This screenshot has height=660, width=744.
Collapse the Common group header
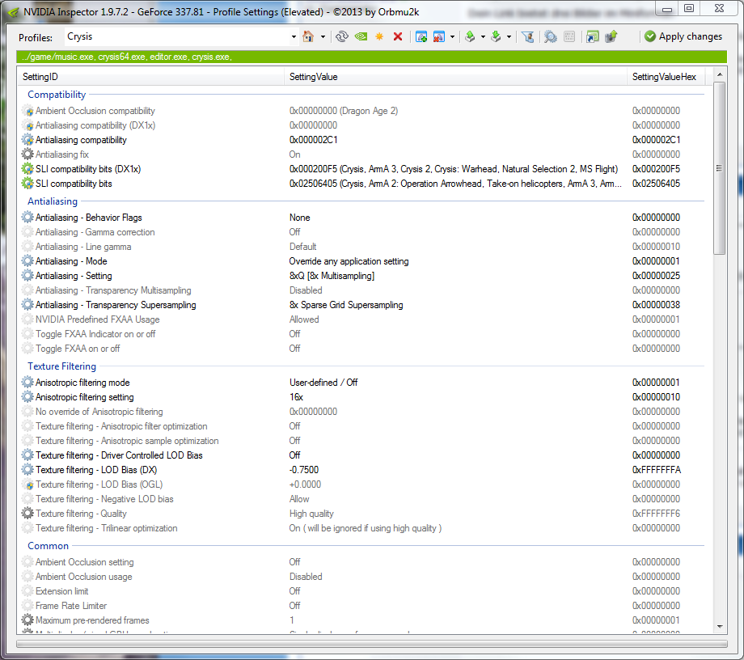pos(48,546)
